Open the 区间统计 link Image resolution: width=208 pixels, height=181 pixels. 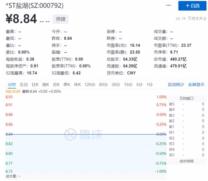(176, 85)
